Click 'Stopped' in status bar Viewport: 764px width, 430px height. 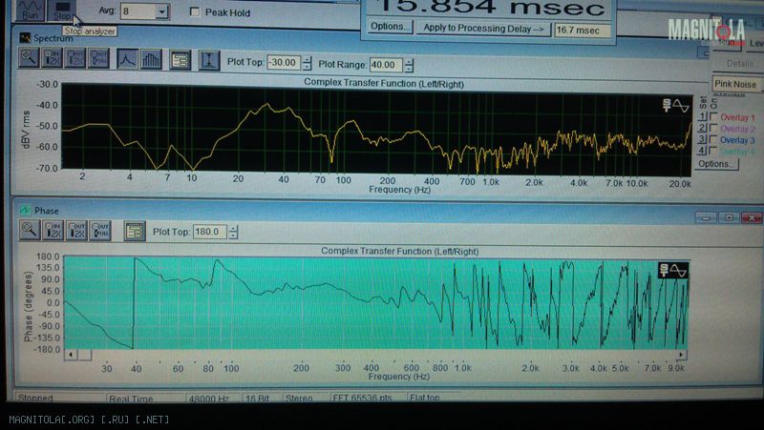click(35, 399)
